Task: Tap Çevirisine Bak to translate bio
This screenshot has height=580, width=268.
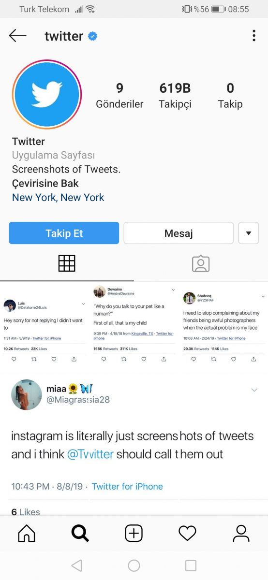Action: click(x=45, y=184)
